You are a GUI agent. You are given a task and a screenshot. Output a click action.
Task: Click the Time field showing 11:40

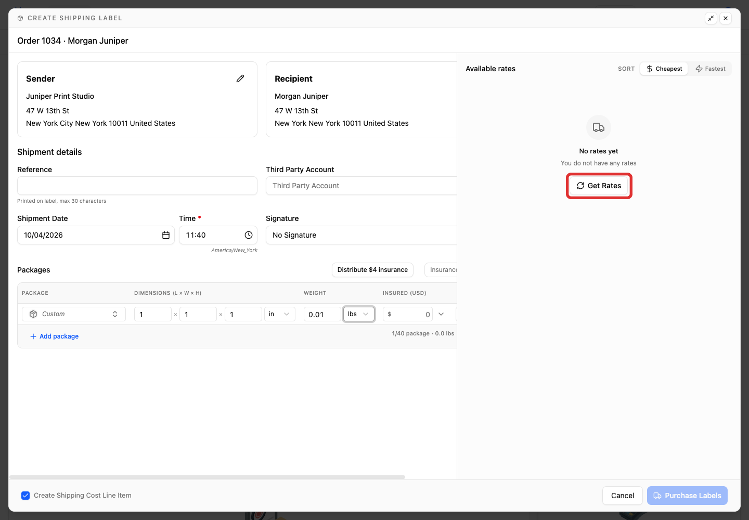[218, 235]
